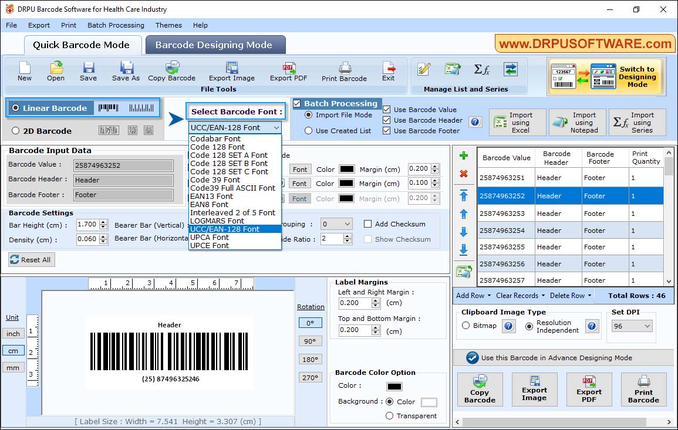Open Import using Excel
The width and height of the screenshot is (678, 430).
tap(517, 122)
